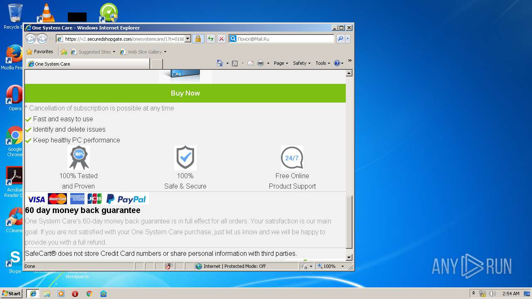Expand the zoom level dropdown arrow
The image size is (532, 299).
pyautogui.click(x=342, y=266)
